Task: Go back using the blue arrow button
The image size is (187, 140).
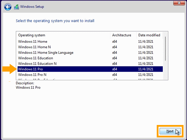Action: 8,7
